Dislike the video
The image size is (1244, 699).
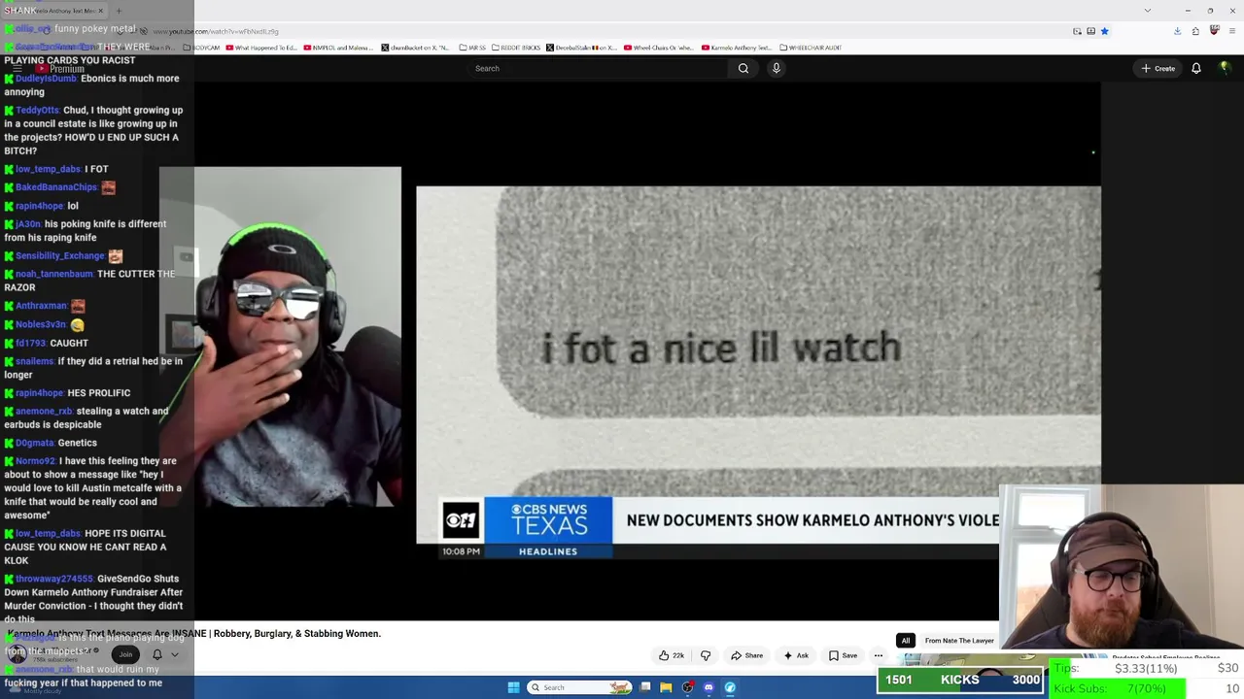coord(706,655)
